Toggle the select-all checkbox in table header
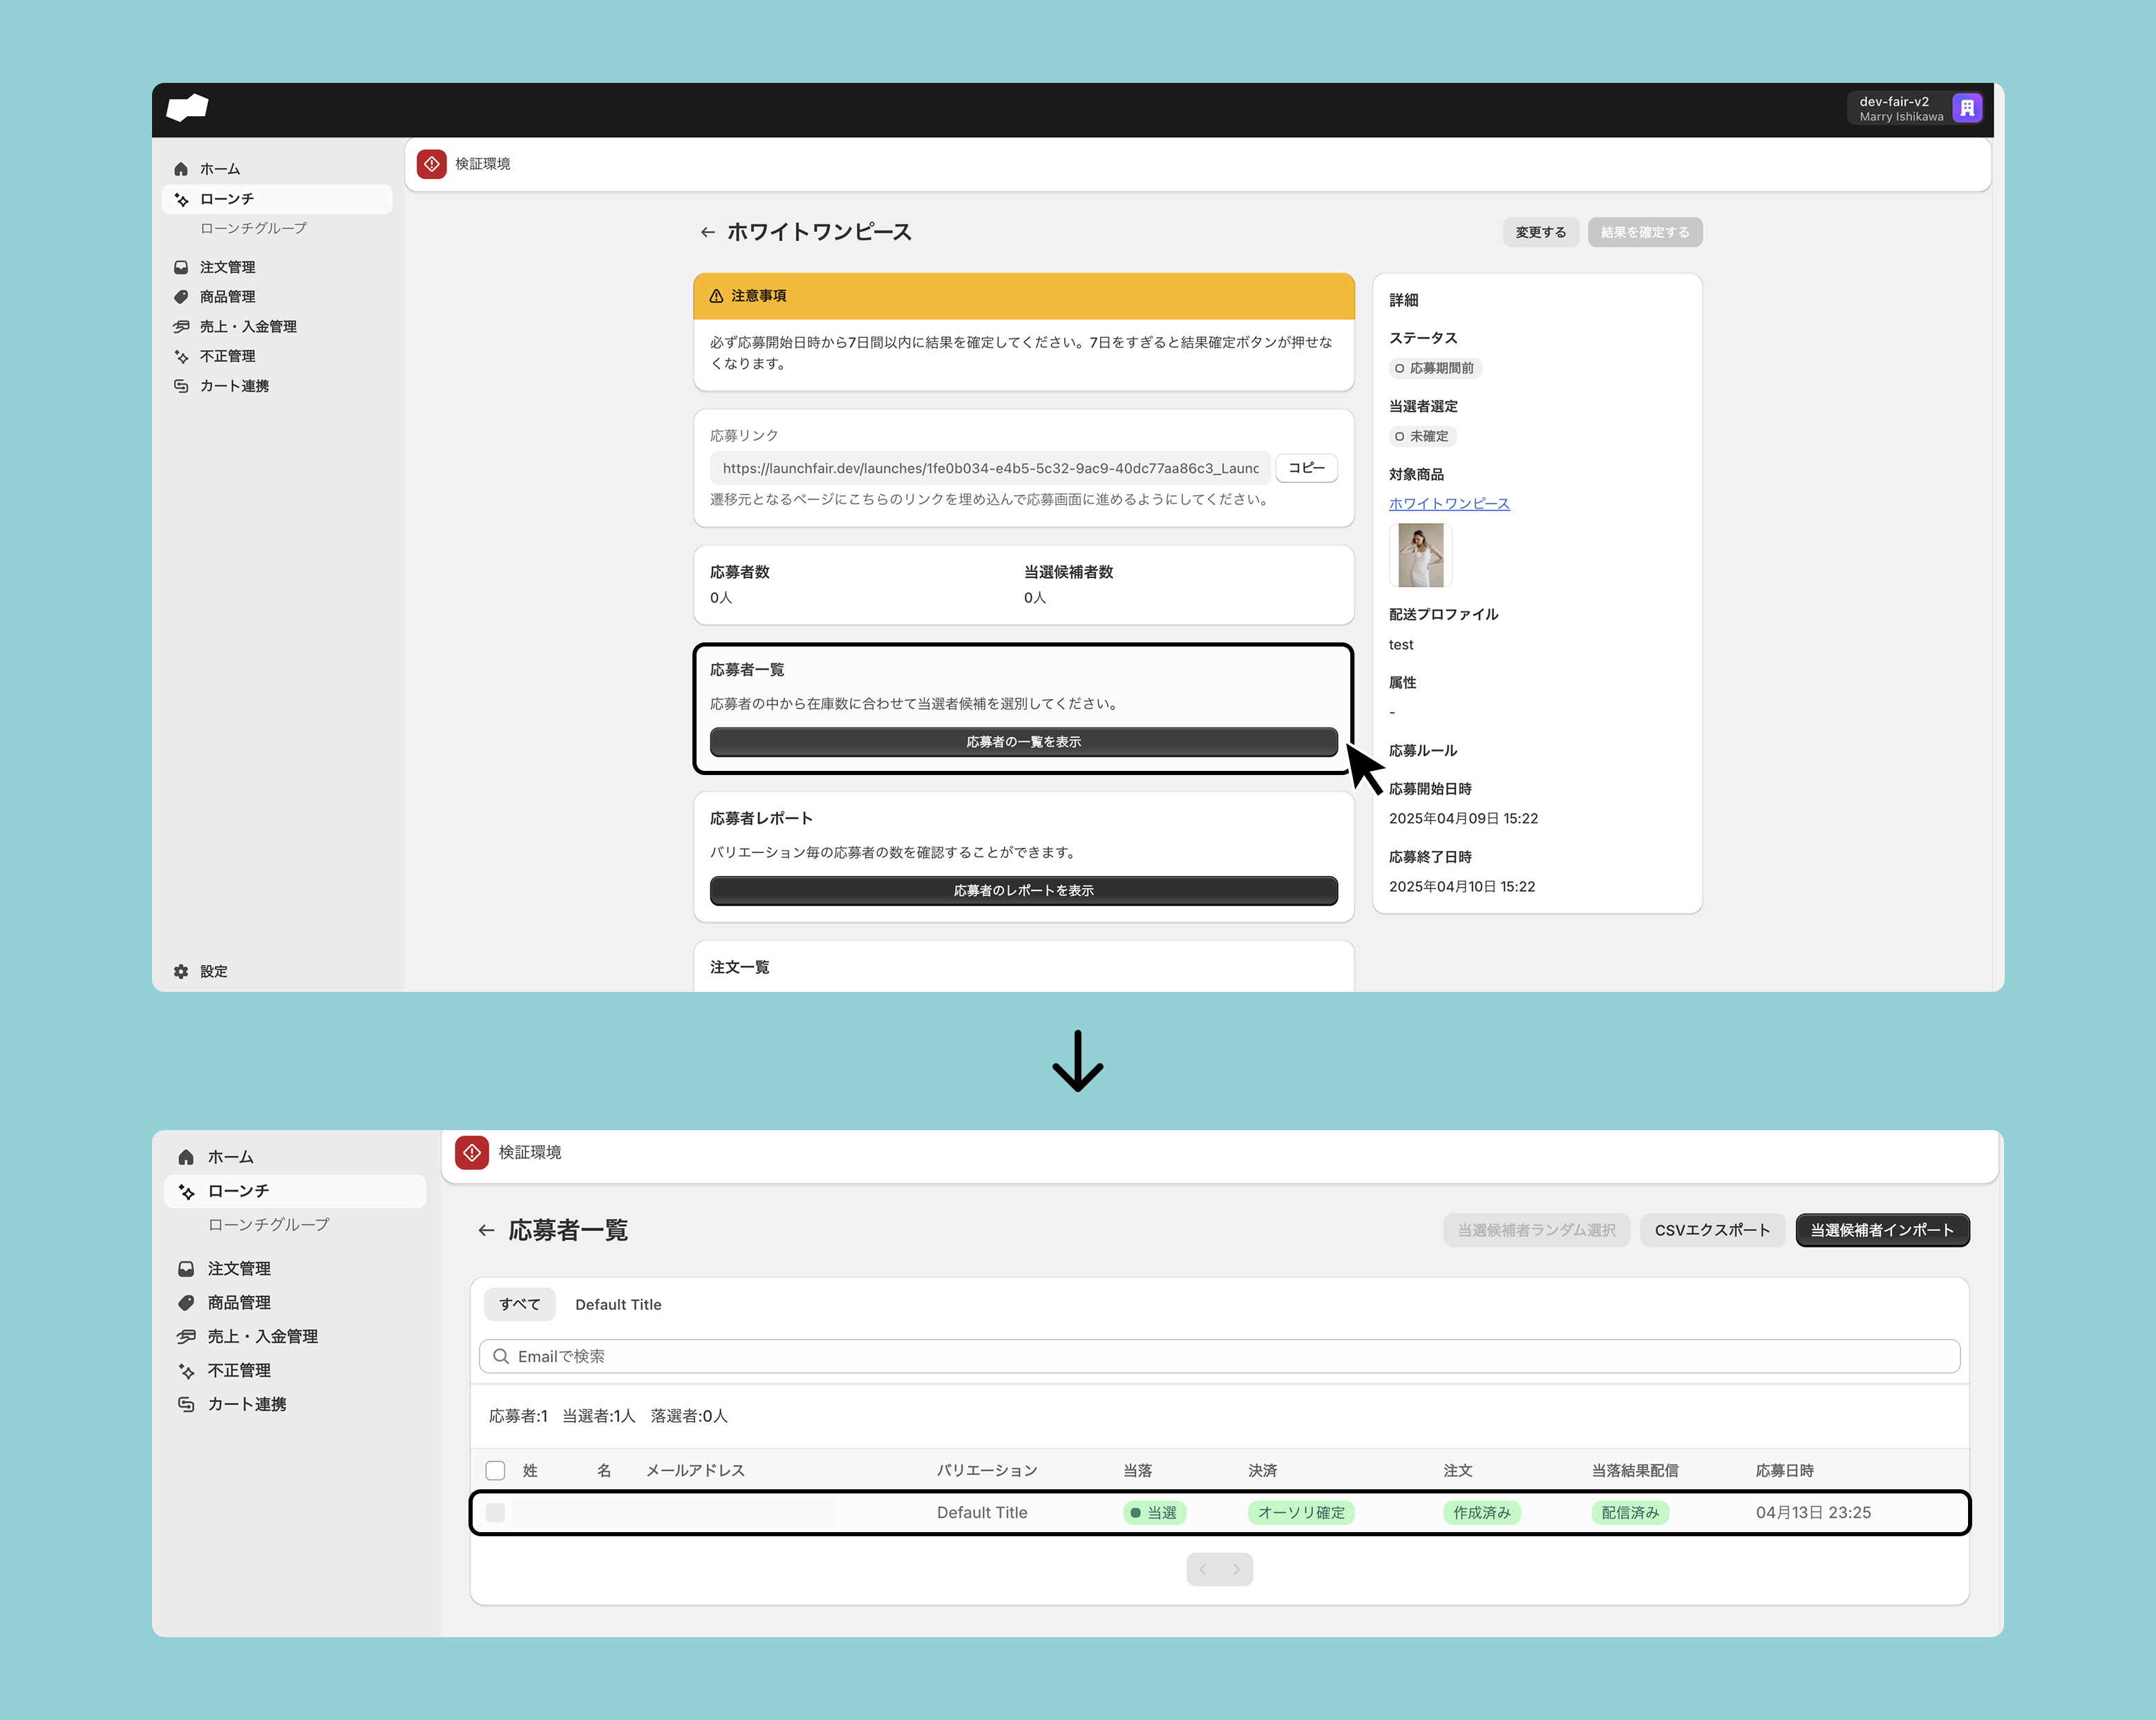The image size is (2156, 1720). point(495,1470)
